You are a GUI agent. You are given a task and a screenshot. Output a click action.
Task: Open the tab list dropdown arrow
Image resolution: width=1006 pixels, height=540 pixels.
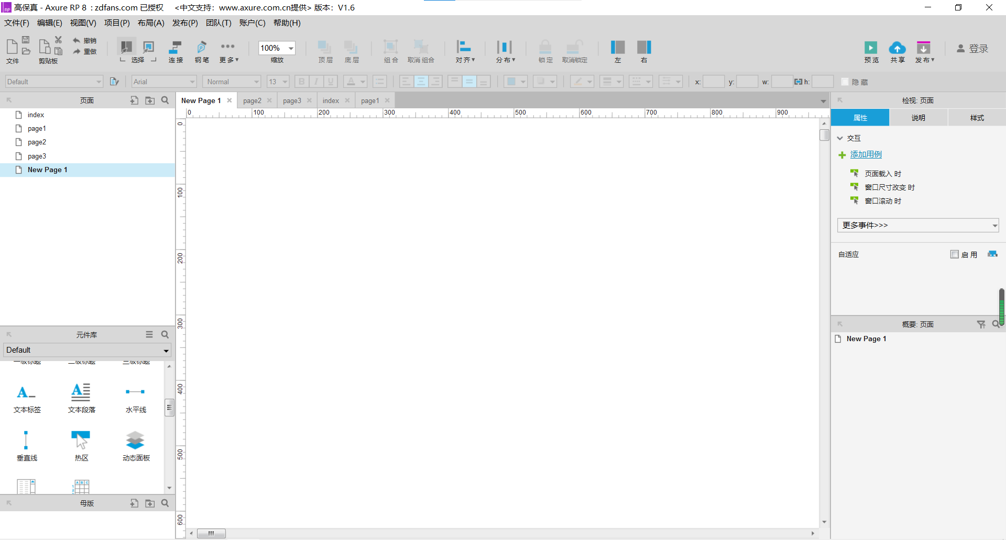823,101
